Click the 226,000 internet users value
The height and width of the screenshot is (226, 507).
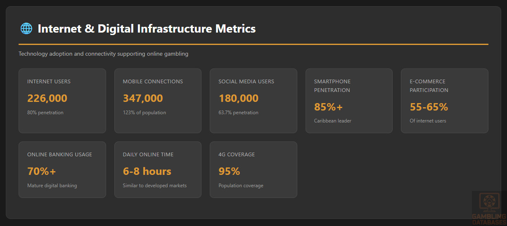47,99
